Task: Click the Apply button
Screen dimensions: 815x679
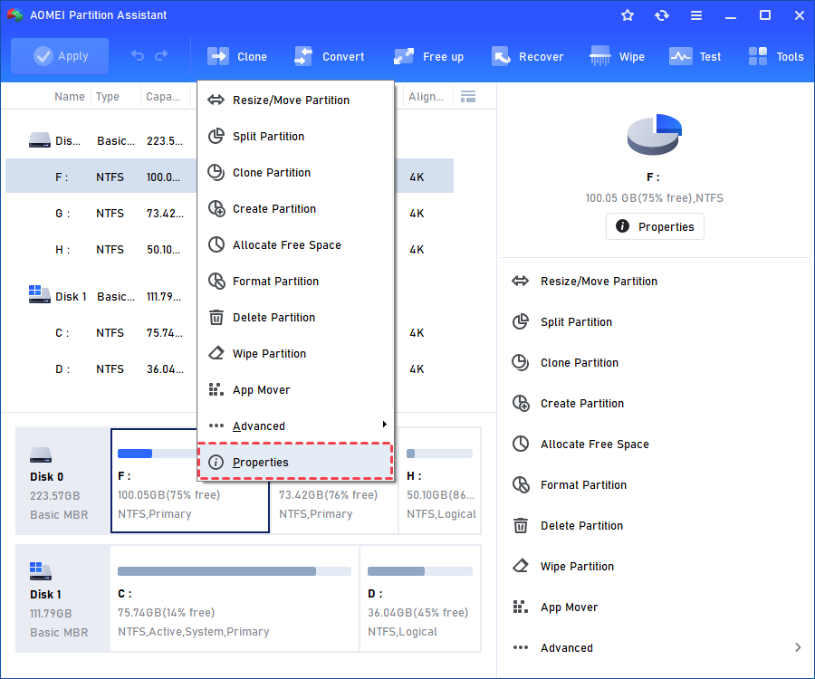Action: point(60,56)
